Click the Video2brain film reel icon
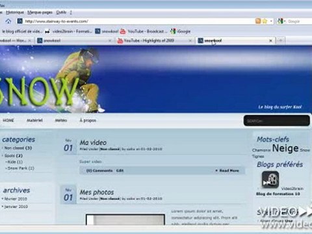The image size is (312, 234). pos(270,179)
